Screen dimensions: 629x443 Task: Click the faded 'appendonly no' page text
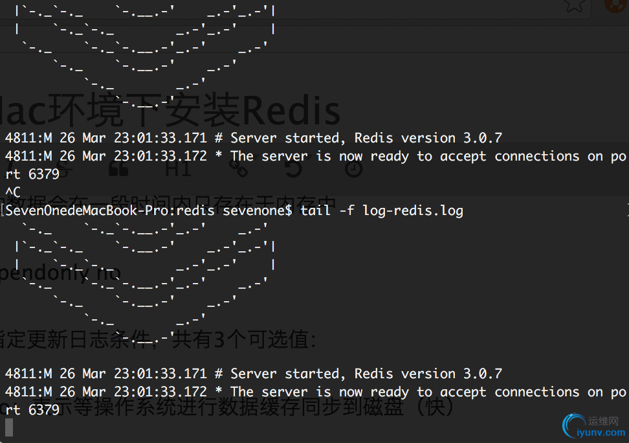(60, 273)
